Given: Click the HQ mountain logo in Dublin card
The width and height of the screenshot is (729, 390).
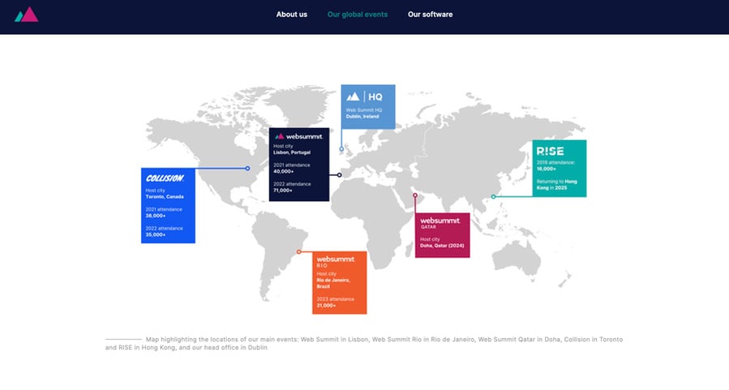Looking at the screenshot, I should tap(353, 96).
